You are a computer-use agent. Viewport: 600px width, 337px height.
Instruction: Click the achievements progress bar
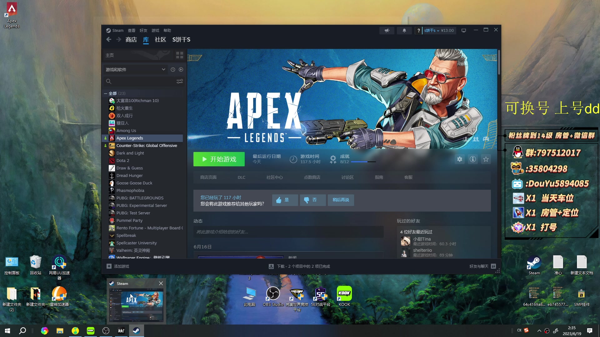[363, 162]
